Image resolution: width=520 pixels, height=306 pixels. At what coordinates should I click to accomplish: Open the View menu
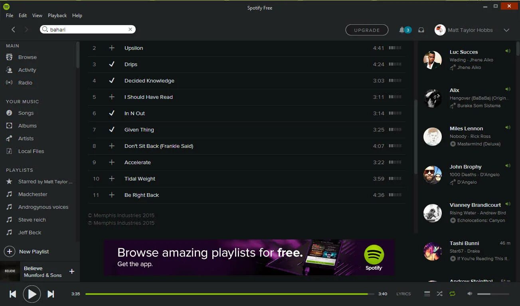click(37, 16)
